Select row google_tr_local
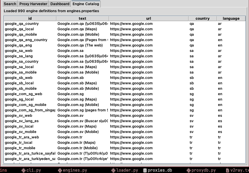249x173 pixels. click(x=125, y=143)
